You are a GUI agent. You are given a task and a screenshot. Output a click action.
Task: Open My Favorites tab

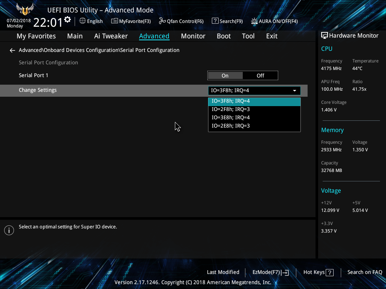click(x=36, y=36)
